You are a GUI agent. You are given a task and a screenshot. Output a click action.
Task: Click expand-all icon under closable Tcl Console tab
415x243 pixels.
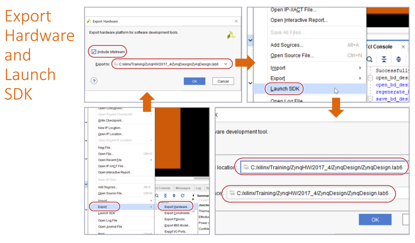398,59
